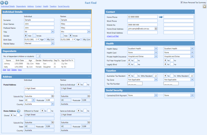
Task: Jump to Taxation section link
Action: (x=53, y=6)
